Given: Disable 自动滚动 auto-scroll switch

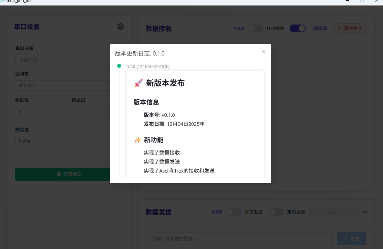Looking at the screenshot, I should (297, 28).
